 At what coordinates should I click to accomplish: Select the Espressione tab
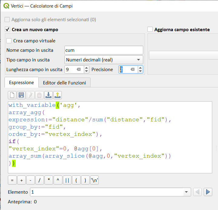[21, 83]
